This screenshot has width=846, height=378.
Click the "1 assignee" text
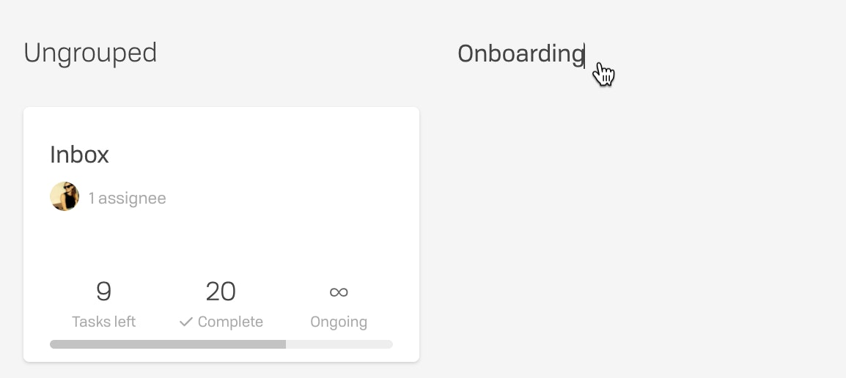[128, 199]
